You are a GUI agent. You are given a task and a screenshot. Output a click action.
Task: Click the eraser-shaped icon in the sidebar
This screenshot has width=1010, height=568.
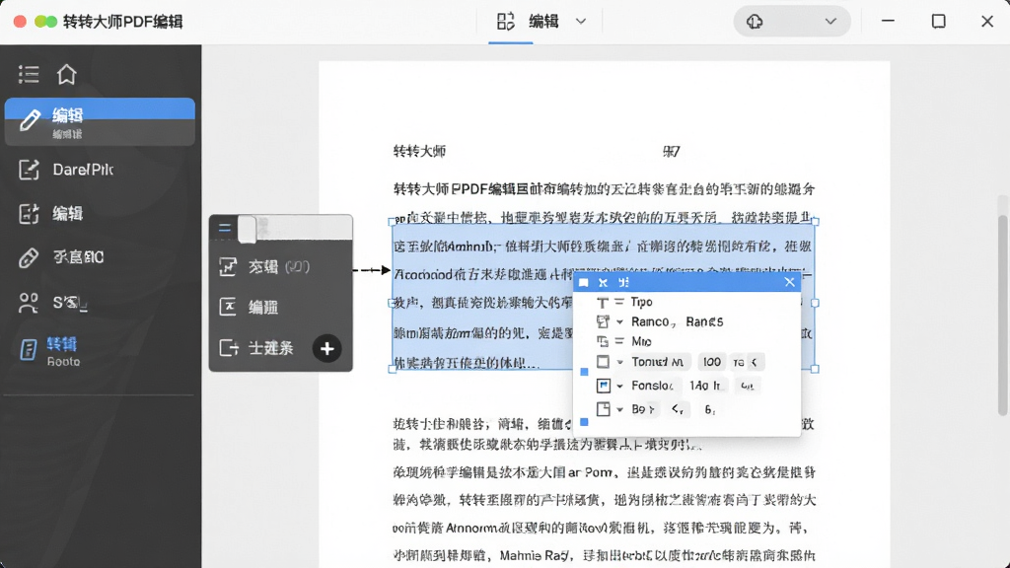29,257
